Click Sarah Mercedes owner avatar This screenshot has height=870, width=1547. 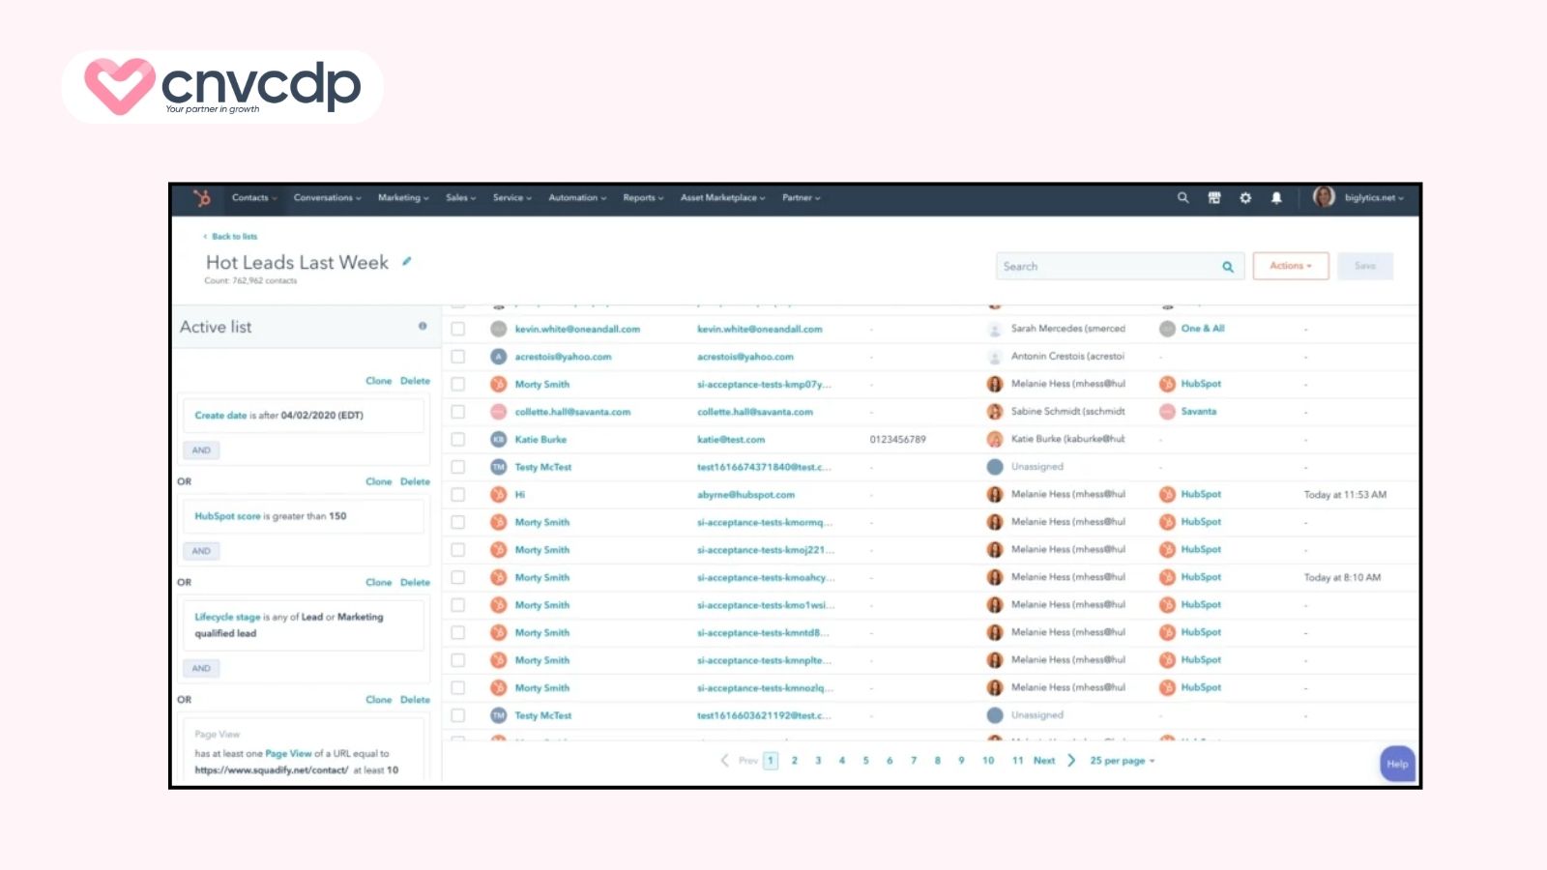tap(995, 329)
